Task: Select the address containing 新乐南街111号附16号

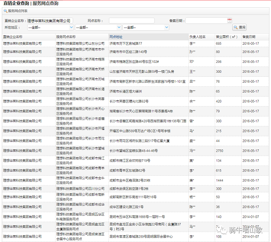Action: pyautogui.click(x=133, y=197)
